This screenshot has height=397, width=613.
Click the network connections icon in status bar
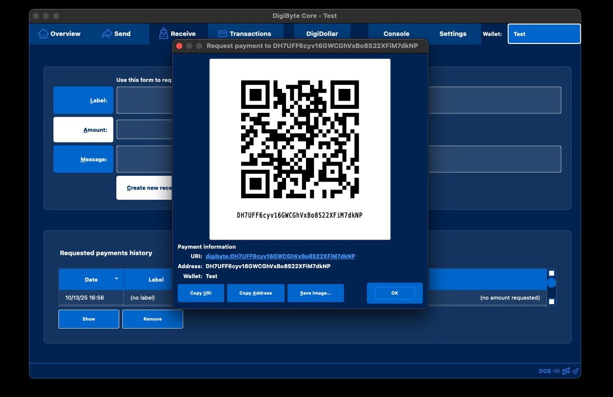(x=567, y=371)
